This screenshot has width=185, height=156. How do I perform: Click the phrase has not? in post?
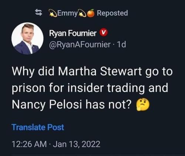(x=108, y=105)
